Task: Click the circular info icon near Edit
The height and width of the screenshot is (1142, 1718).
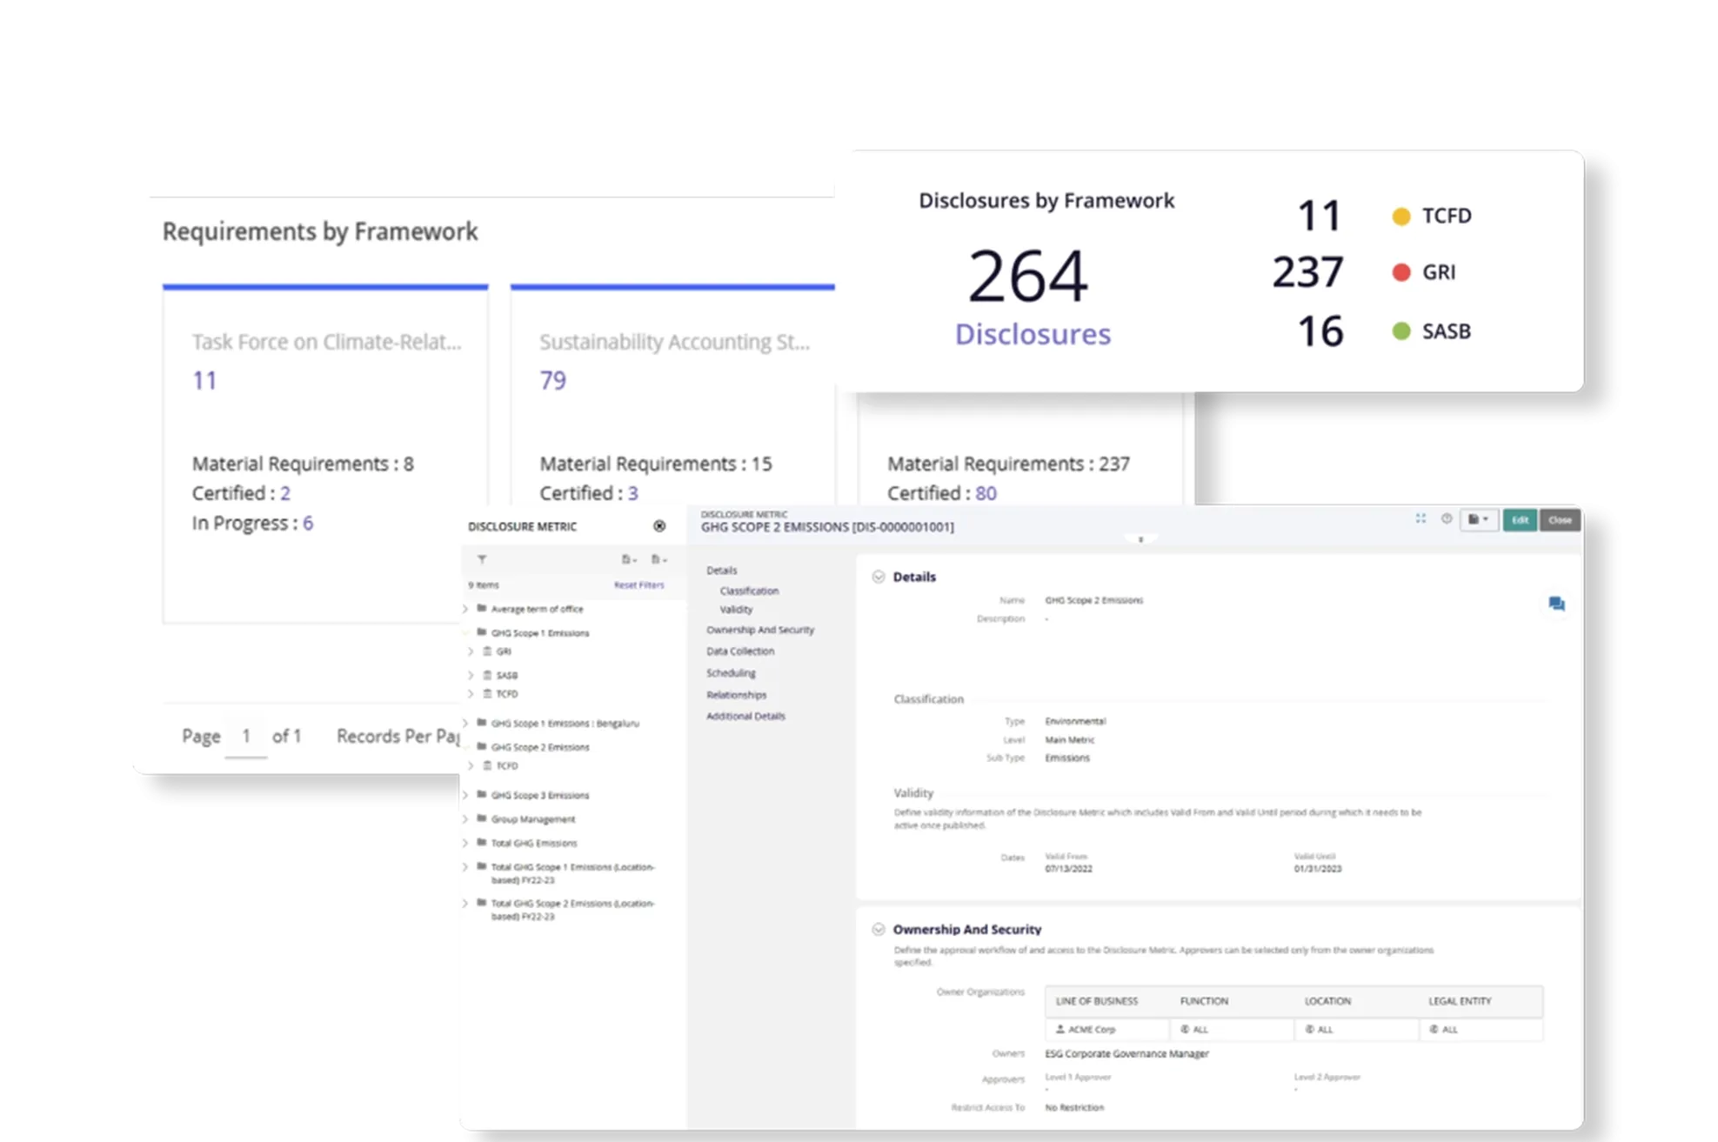Action: point(1447,519)
